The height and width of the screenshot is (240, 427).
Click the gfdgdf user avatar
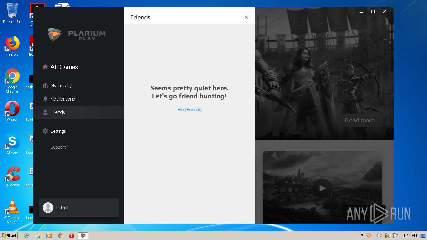(48, 208)
